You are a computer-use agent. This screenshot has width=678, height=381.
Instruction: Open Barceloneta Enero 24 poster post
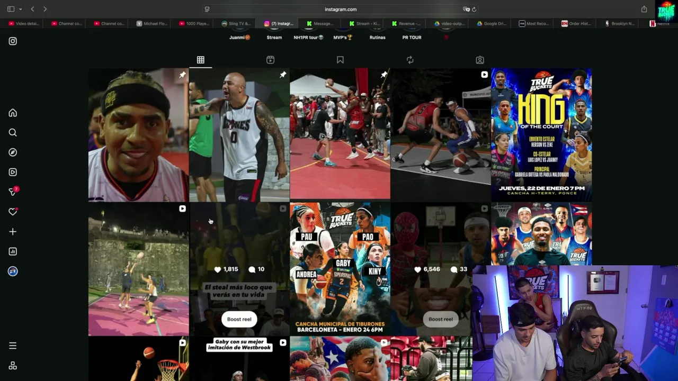coord(340,269)
